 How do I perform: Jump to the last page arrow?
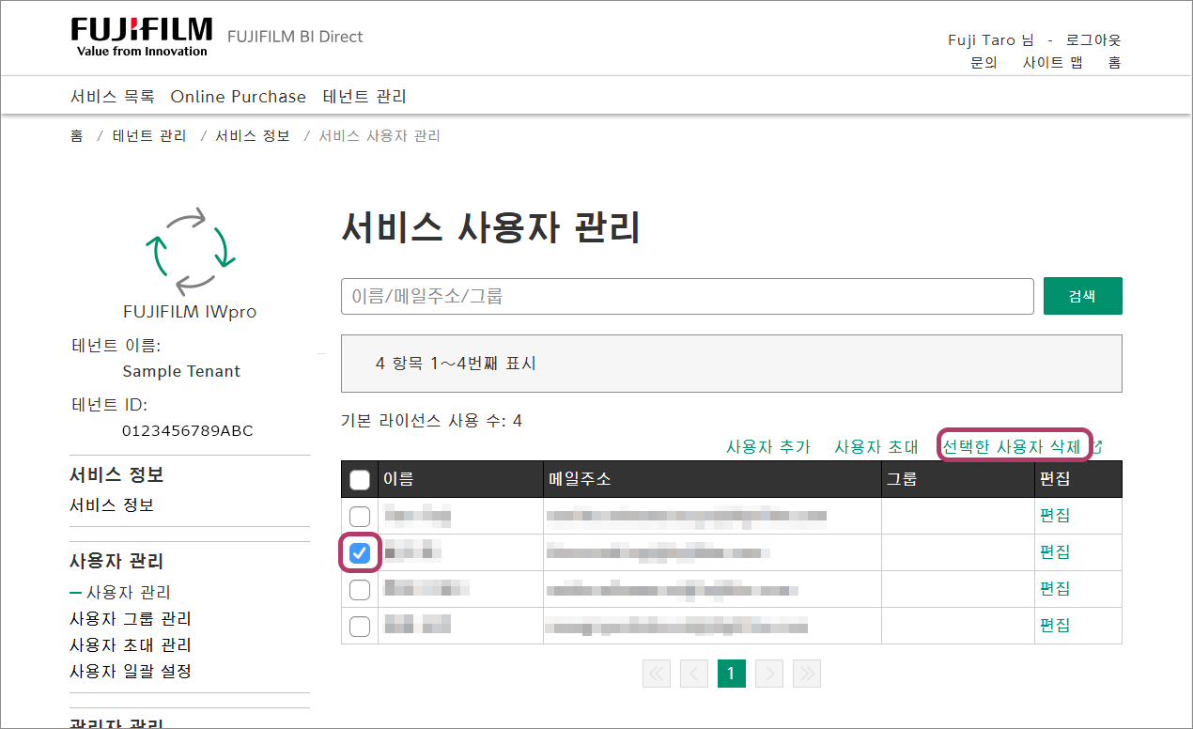(x=806, y=673)
